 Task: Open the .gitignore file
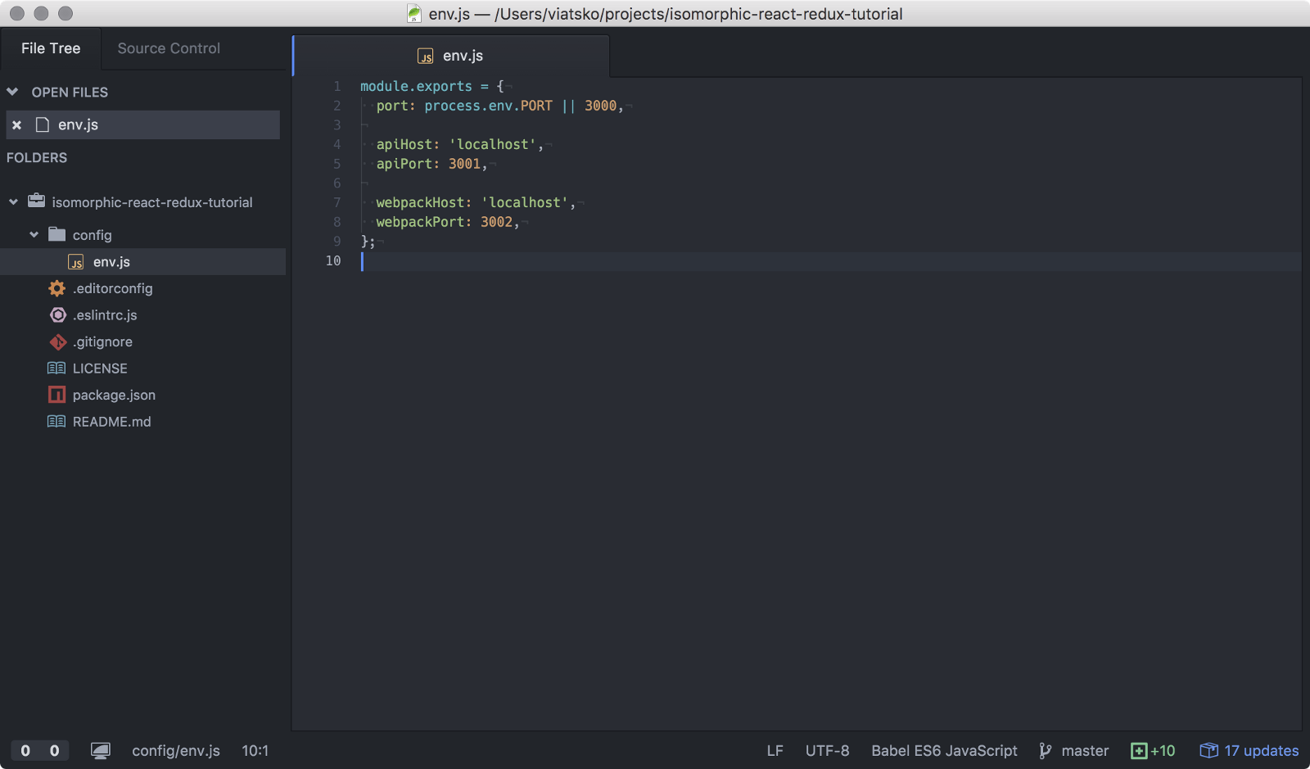[102, 342]
